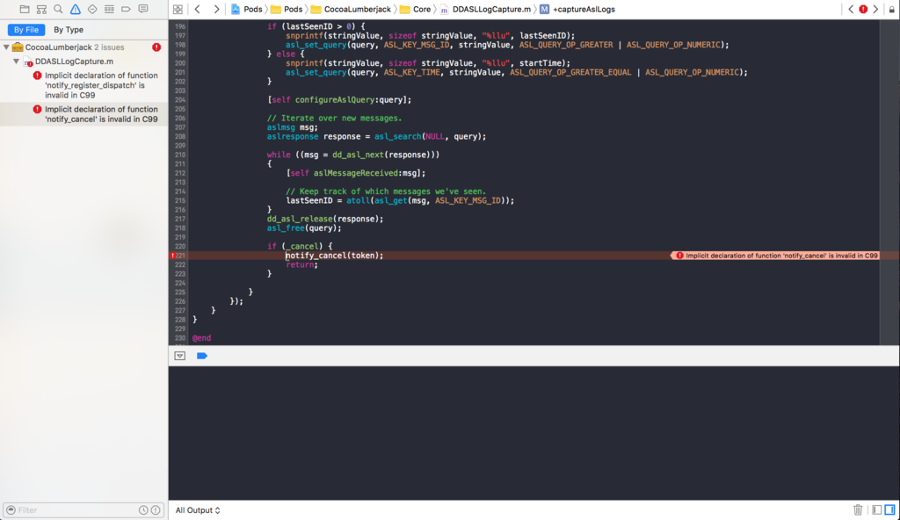Click line number 210 in gutter

[179, 155]
